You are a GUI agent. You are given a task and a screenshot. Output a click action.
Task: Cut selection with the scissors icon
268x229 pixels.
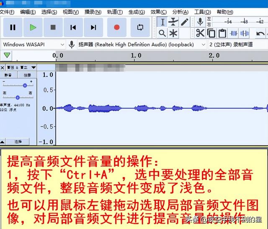coord(200,33)
